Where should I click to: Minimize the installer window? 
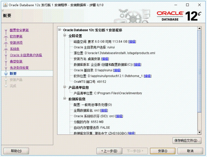point(176,5)
